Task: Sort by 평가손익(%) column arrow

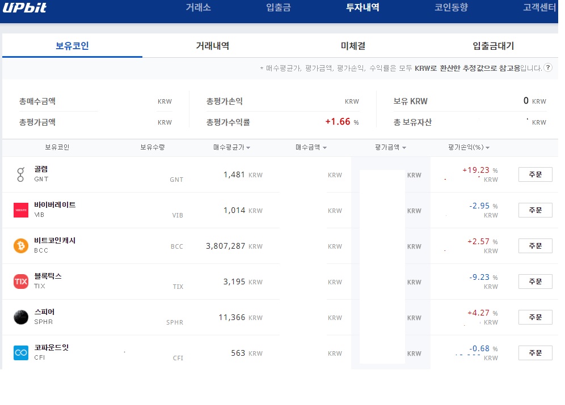Action: [x=488, y=148]
